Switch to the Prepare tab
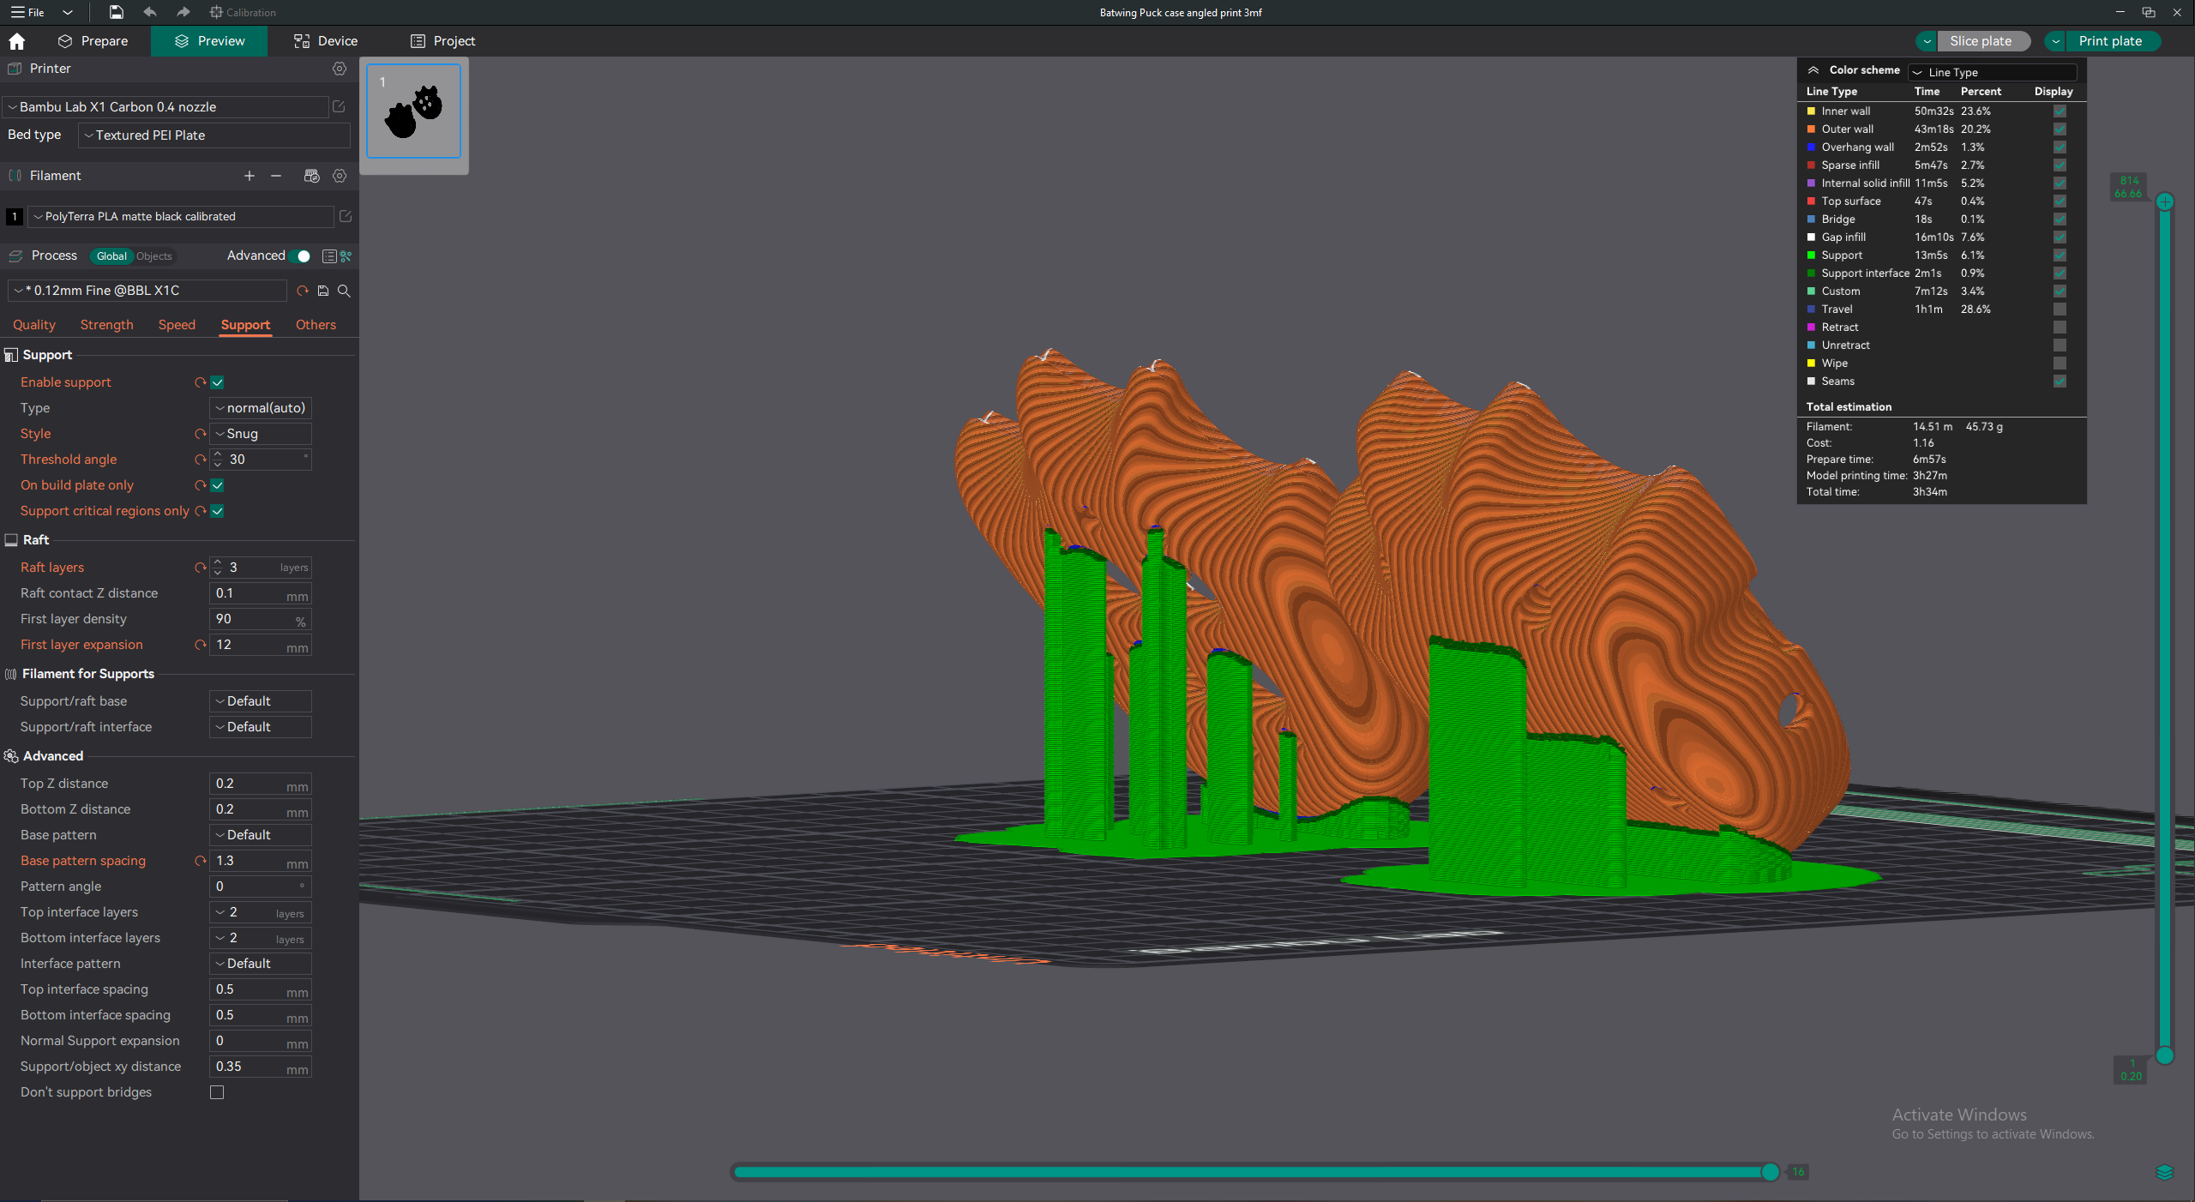Image resolution: width=2195 pixels, height=1202 pixels. coord(93,41)
